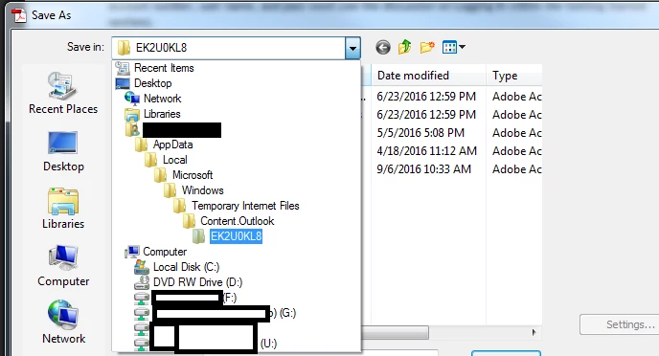Open Recent Places in sidebar
Screen dimensions: 659x356
(x=63, y=93)
